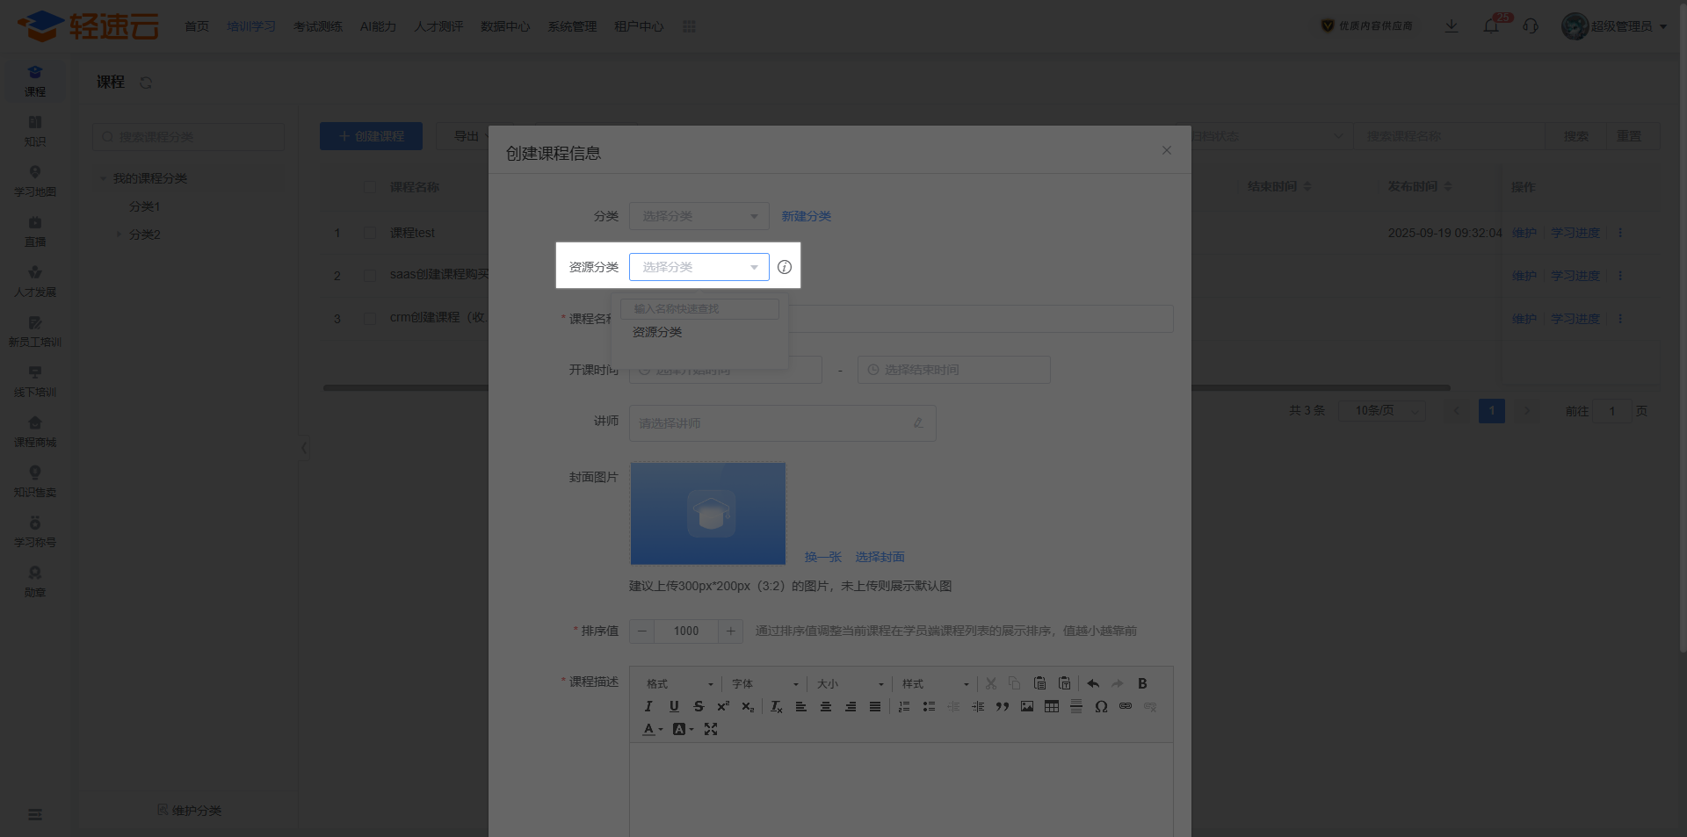
Task: Tick the checkbox for 课程test row
Action: [370, 233]
